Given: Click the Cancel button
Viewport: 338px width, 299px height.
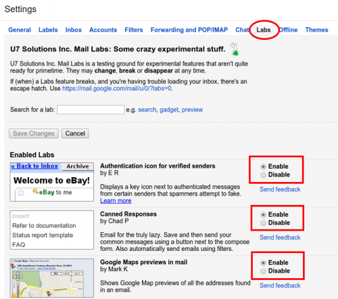Looking at the screenshot, I should [x=75, y=133].
